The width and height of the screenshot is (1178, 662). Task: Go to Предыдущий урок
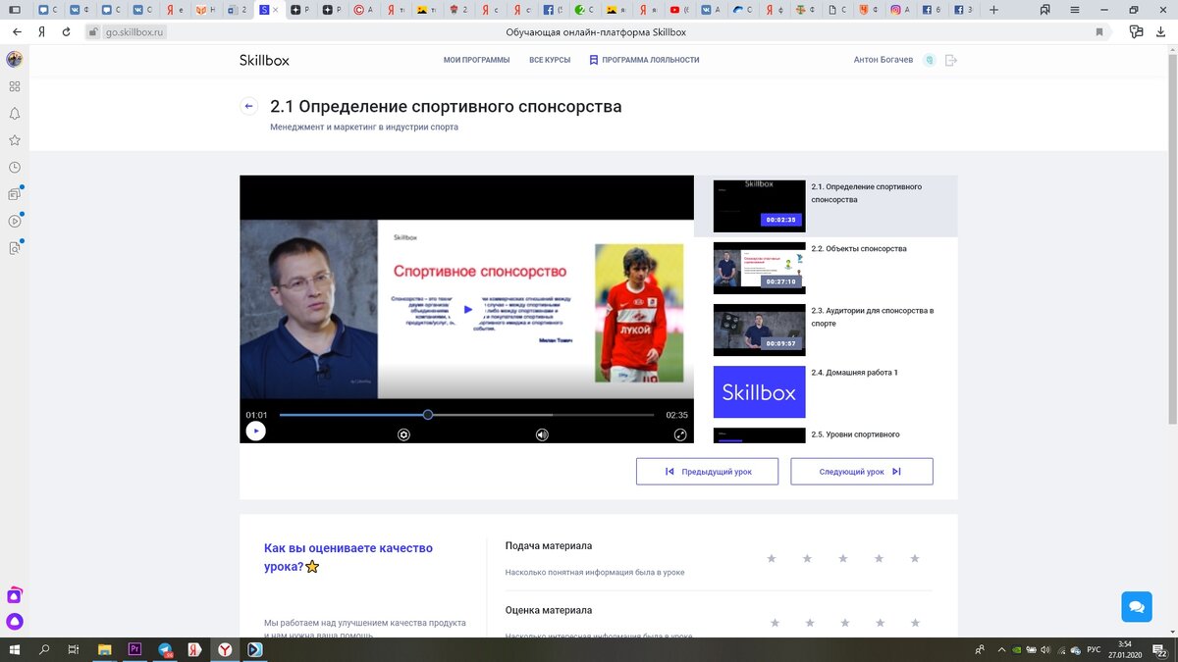pyautogui.click(x=707, y=472)
